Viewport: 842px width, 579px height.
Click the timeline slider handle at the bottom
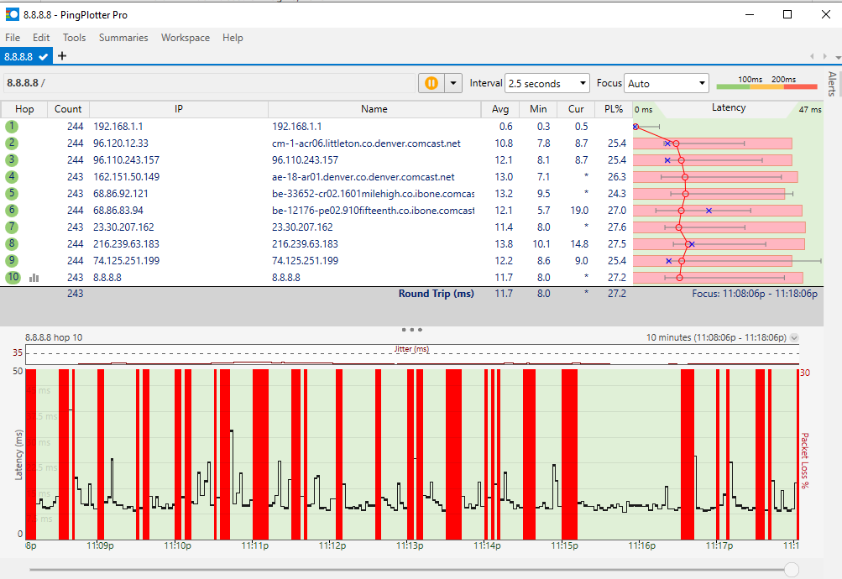792,569
